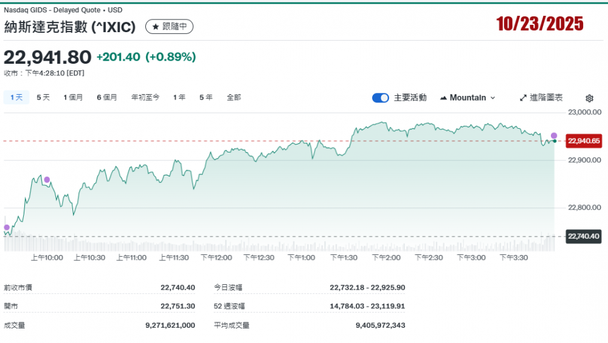This screenshot has height=343, width=608.
Task: Select 年初至今 year-to-date range
Action: tap(145, 97)
